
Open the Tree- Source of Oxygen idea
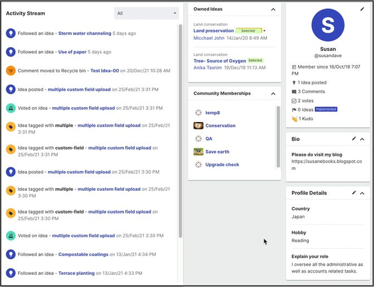[x=220, y=61]
